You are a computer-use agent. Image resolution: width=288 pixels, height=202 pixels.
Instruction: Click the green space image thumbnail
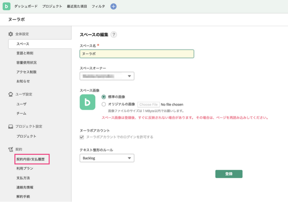[88, 102]
